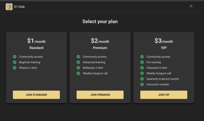Click the Join Premium button
Screen dimensions: 204x121
coord(100,95)
